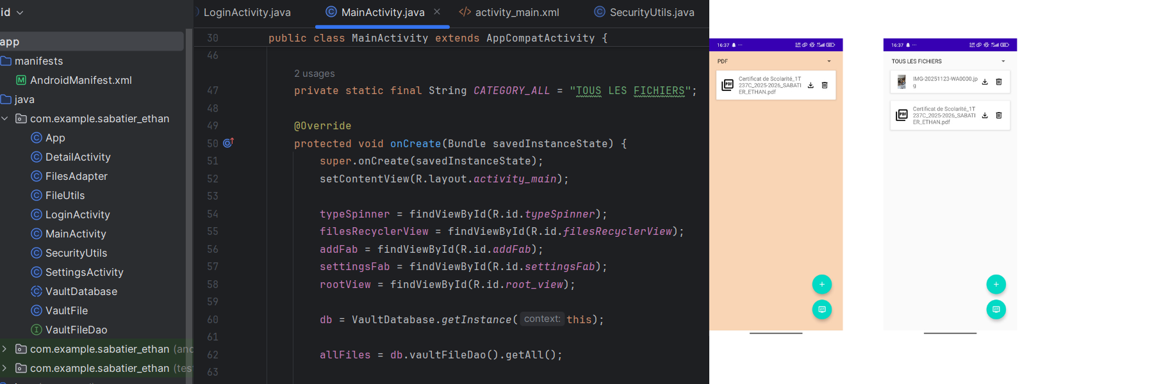Switch to the LoginActivity.java tab
This screenshot has height=384, width=1161.
tap(247, 12)
